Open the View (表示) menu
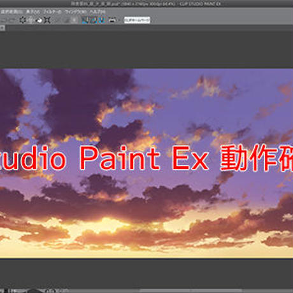293x293 pixels. (x=33, y=11)
